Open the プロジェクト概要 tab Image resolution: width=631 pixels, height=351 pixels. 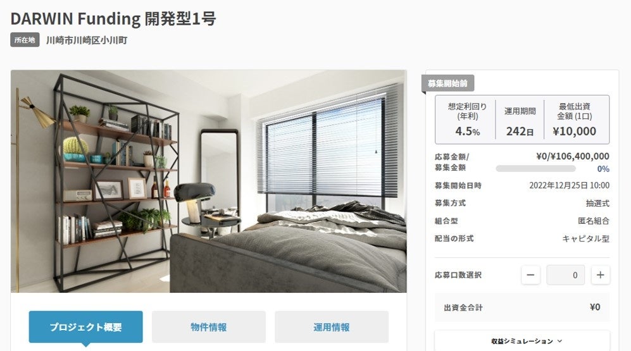[85, 327]
